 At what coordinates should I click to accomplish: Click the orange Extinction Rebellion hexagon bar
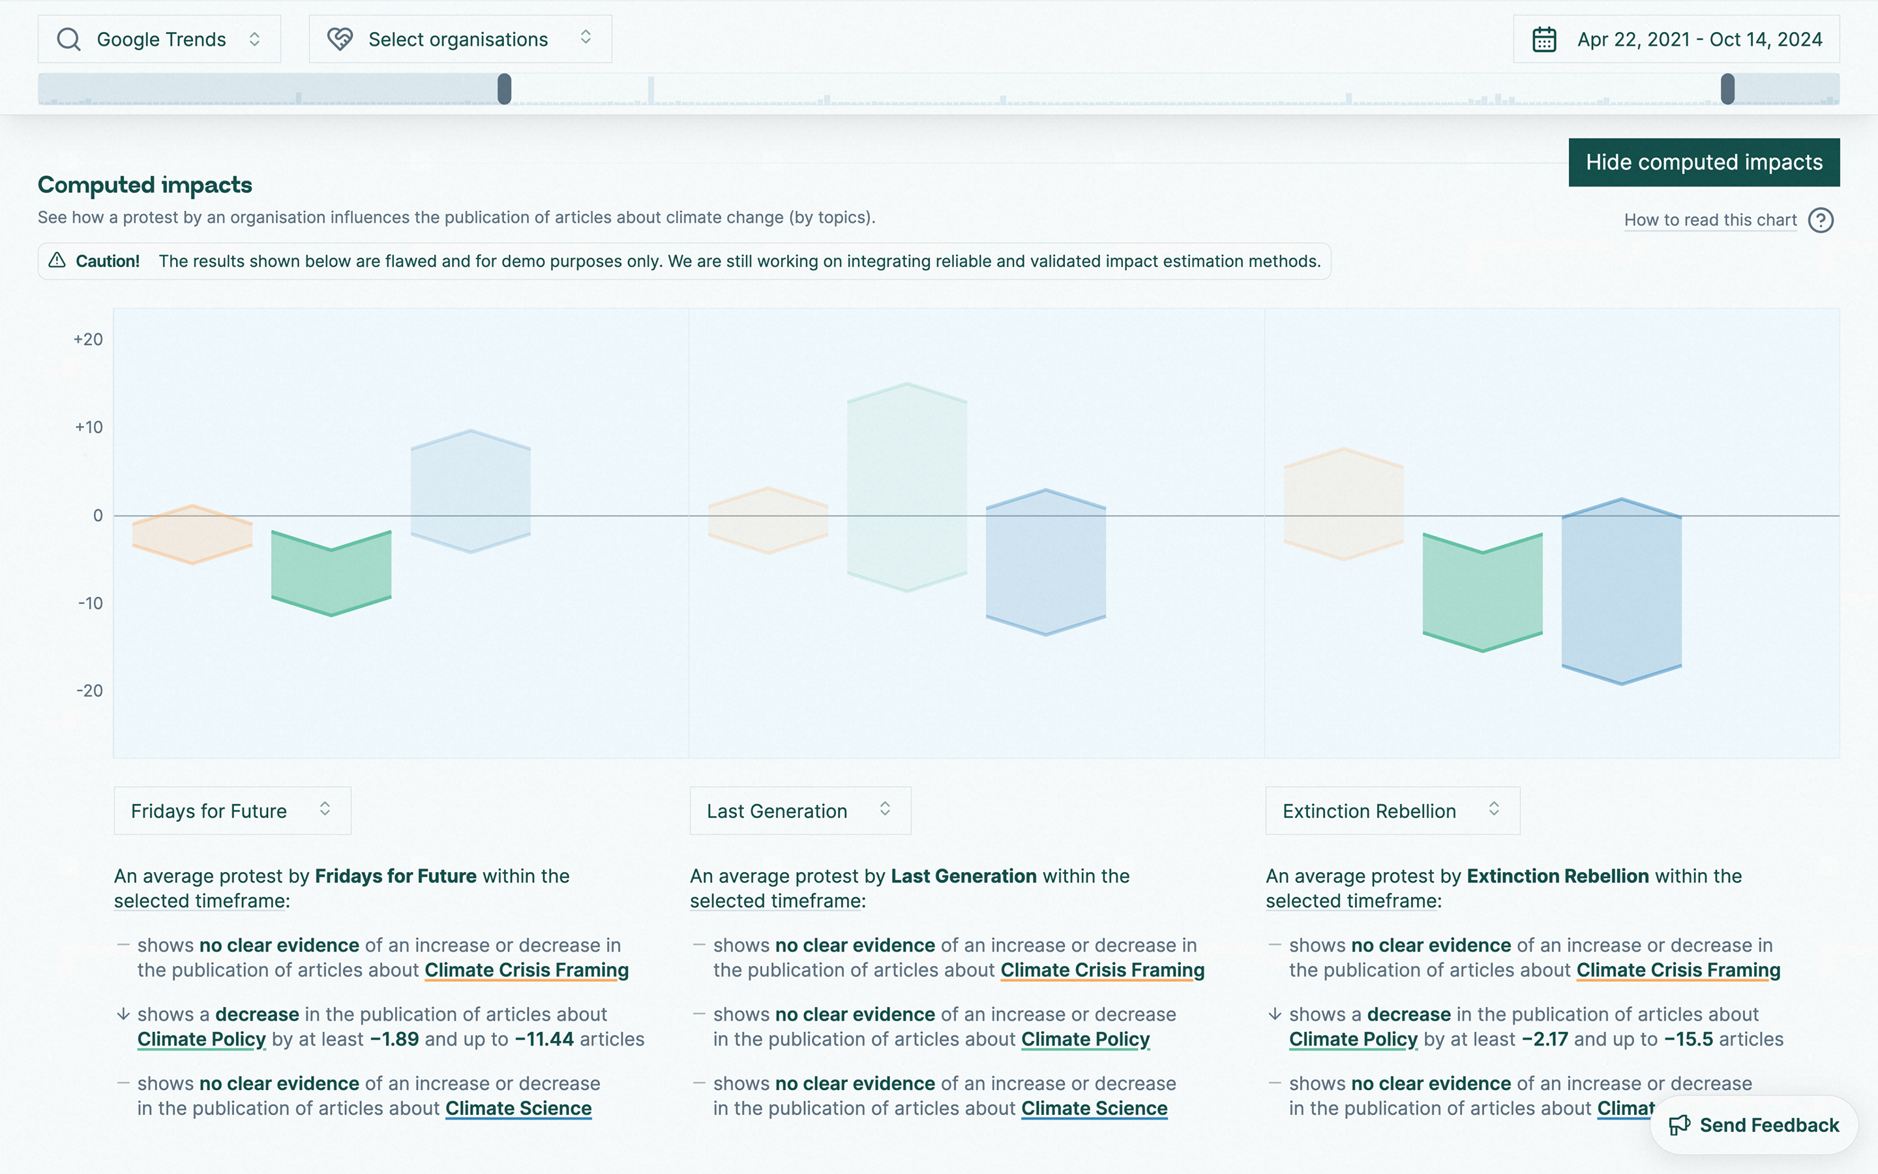[1344, 504]
